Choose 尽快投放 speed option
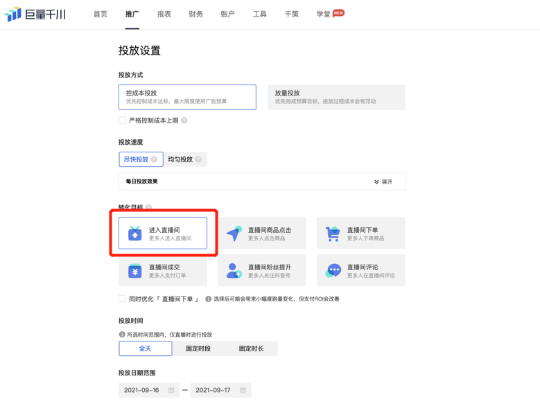Screen dimensions: 540x408 141,159
